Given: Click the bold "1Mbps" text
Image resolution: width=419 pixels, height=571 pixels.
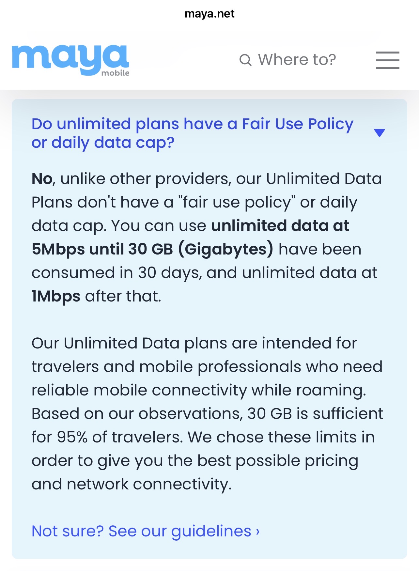Looking at the screenshot, I should [56, 296].
